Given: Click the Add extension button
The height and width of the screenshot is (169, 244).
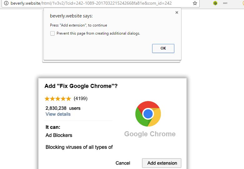Looking at the screenshot, I should (162, 163).
